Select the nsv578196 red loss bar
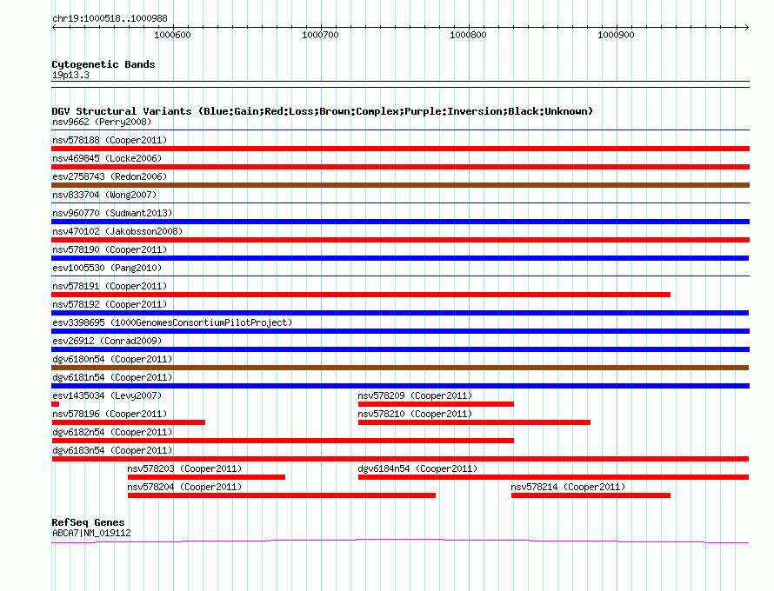This screenshot has width=774, height=591. [129, 422]
